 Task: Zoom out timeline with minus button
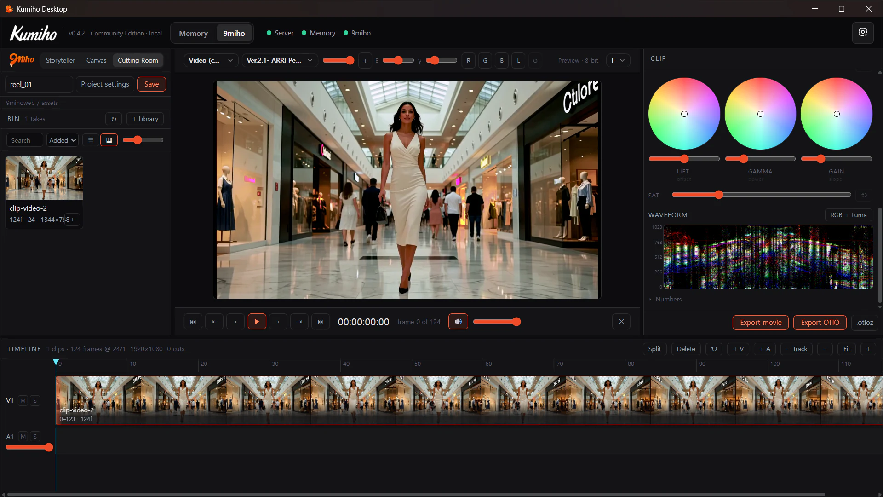click(825, 349)
